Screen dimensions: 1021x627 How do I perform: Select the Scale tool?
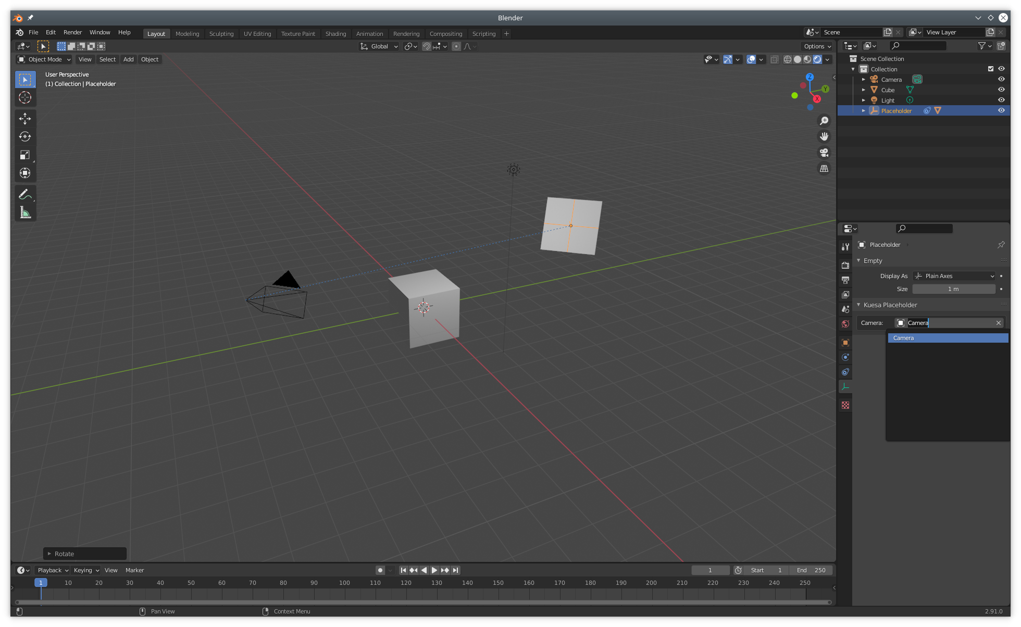click(25, 155)
